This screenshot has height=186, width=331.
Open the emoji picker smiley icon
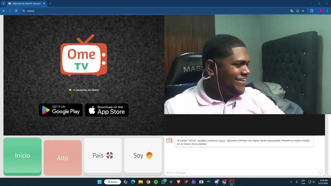(x=321, y=173)
